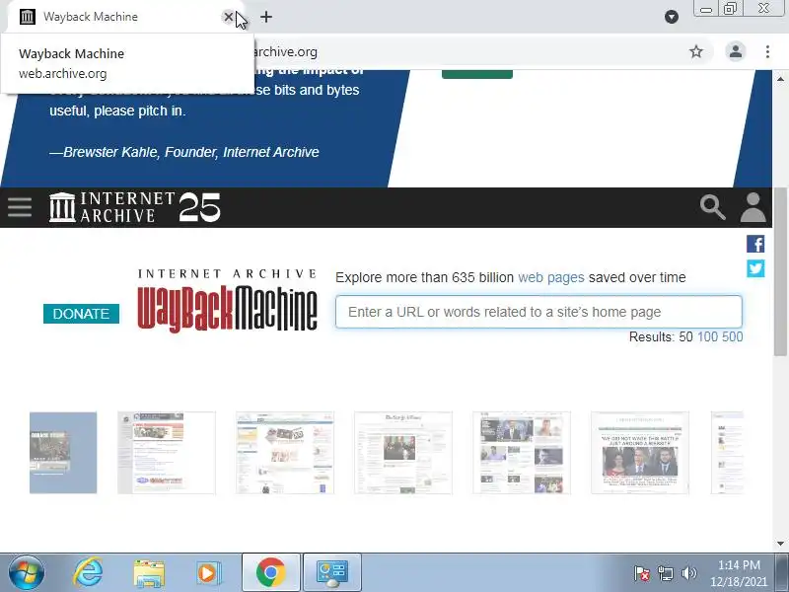The width and height of the screenshot is (789, 592).
Task: Open the first blue-tinted site thumbnail
Action: (63, 453)
